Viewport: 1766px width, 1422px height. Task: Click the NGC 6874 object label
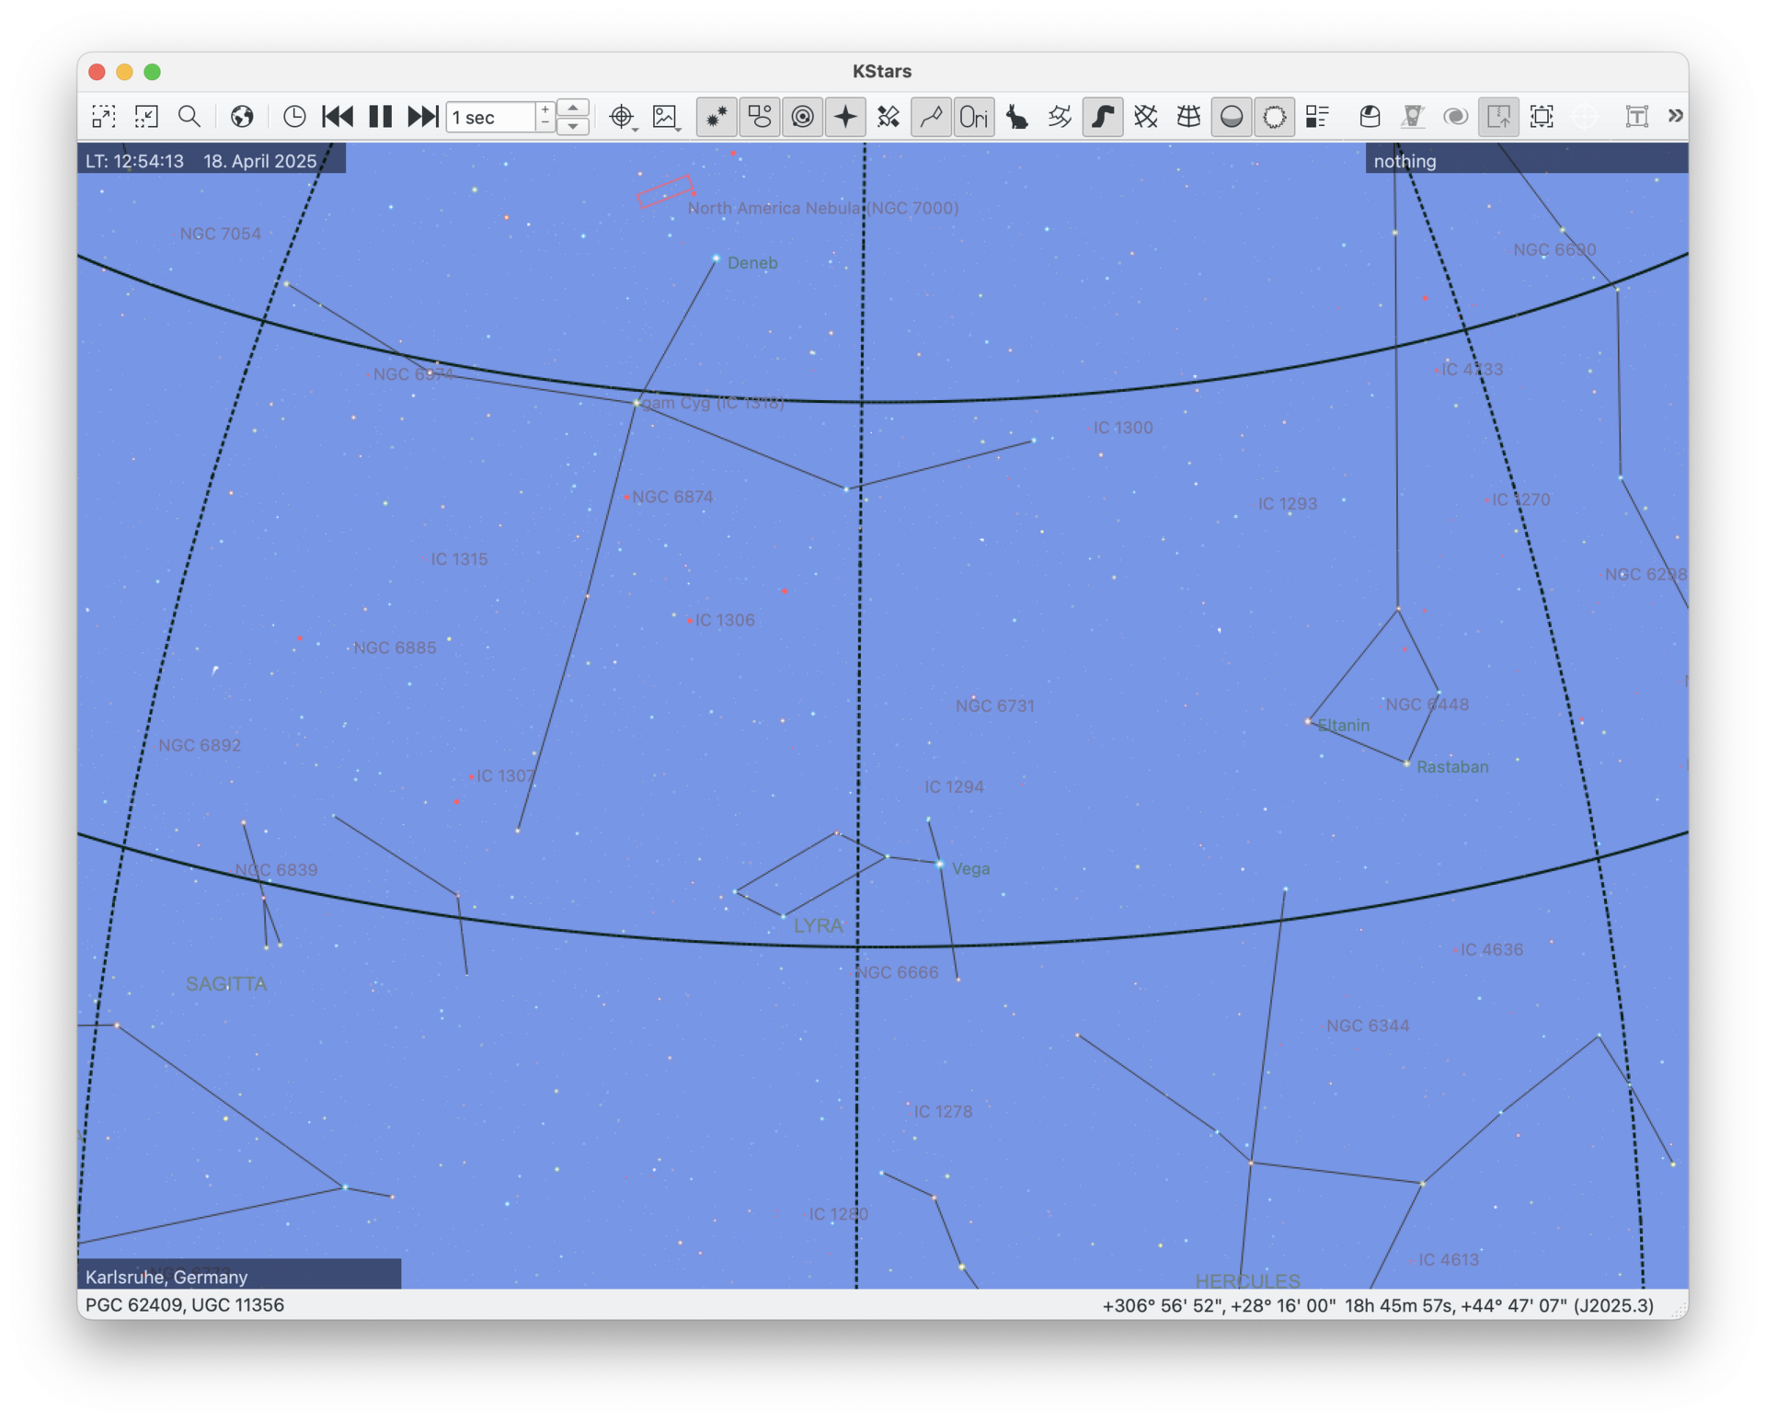pyautogui.click(x=672, y=497)
